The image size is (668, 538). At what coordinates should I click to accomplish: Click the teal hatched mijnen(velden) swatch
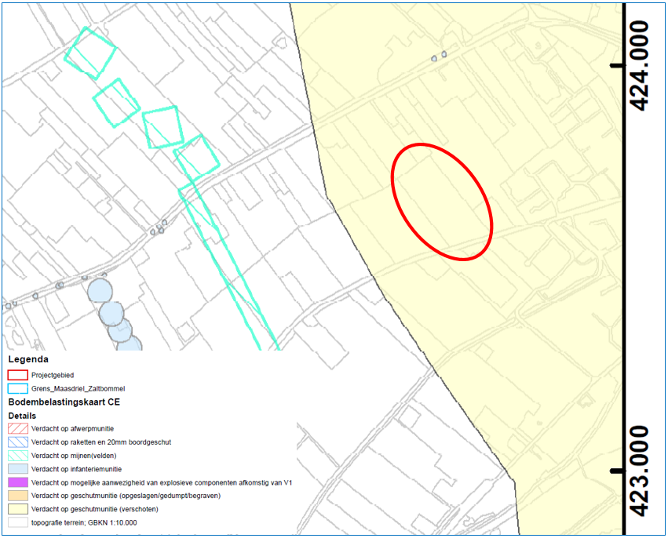[18, 456]
